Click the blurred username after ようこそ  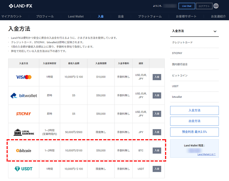click(x=170, y=6)
